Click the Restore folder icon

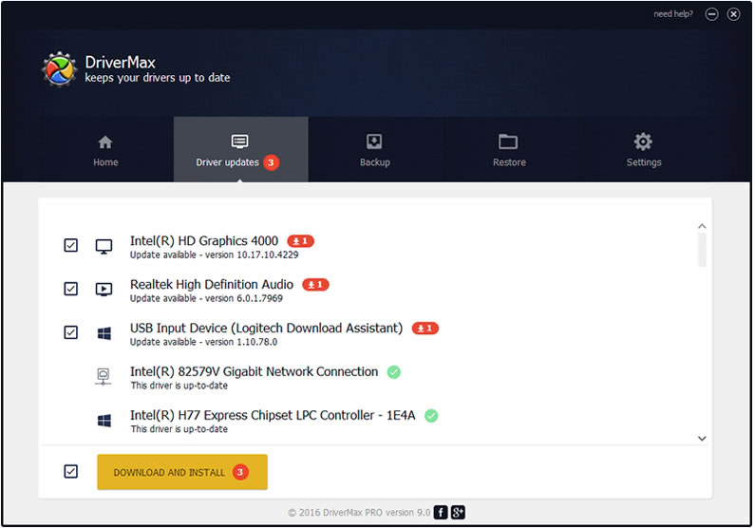[508, 142]
